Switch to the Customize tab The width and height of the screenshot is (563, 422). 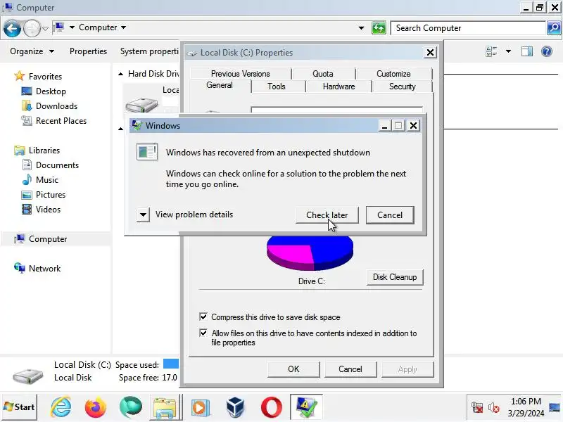tap(393, 74)
